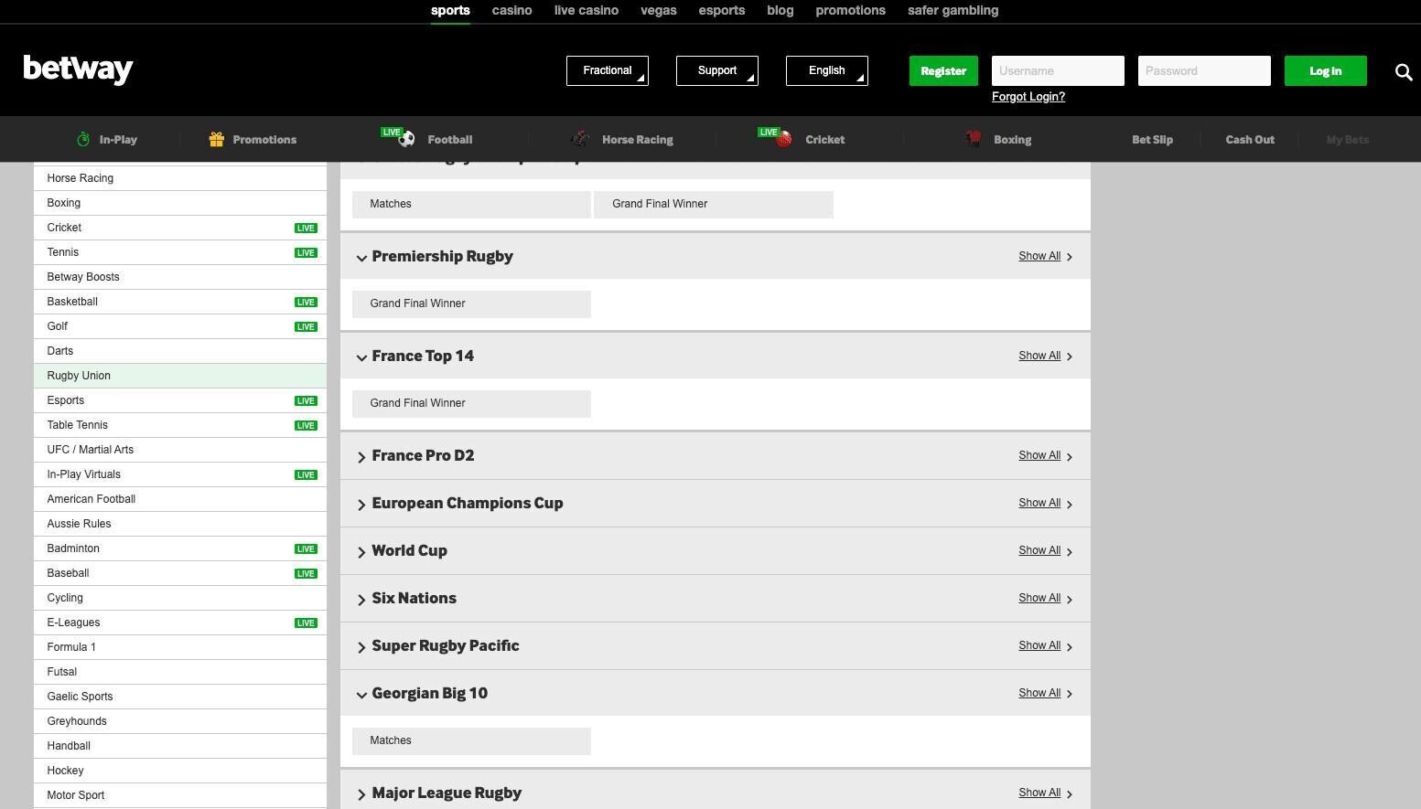Open Grand Final Winner under Premiership Rugby
The image size is (1421, 809).
tap(471, 303)
